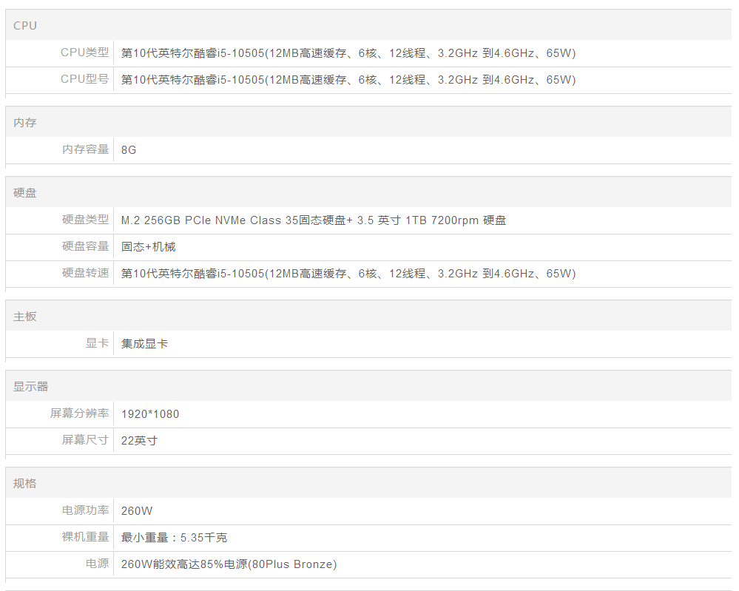Click the 硬盘 section header
Image resolution: width=739 pixels, height=591 pixels.
click(25, 193)
